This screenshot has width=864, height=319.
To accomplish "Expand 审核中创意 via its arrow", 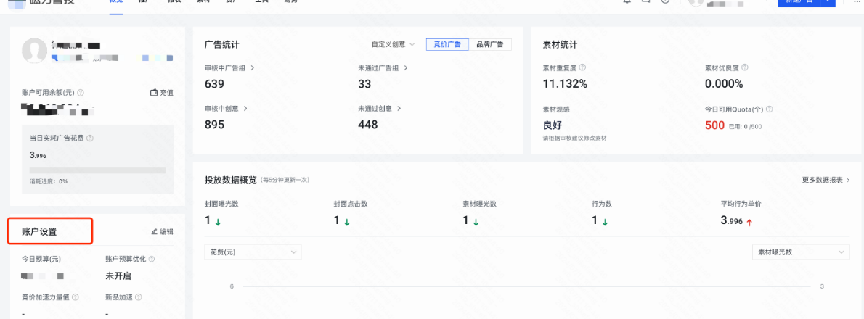I will point(245,109).
